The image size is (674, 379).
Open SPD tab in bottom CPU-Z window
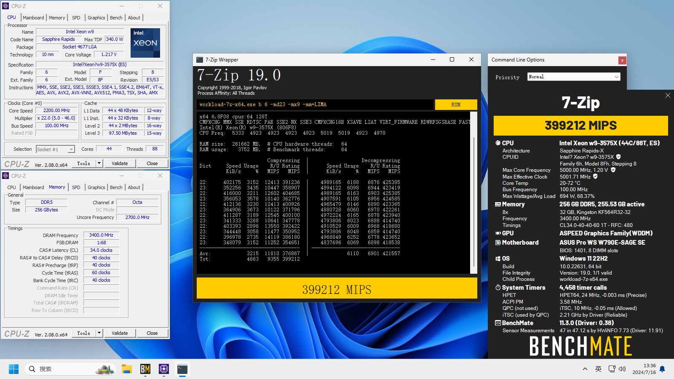coord(76,187)
